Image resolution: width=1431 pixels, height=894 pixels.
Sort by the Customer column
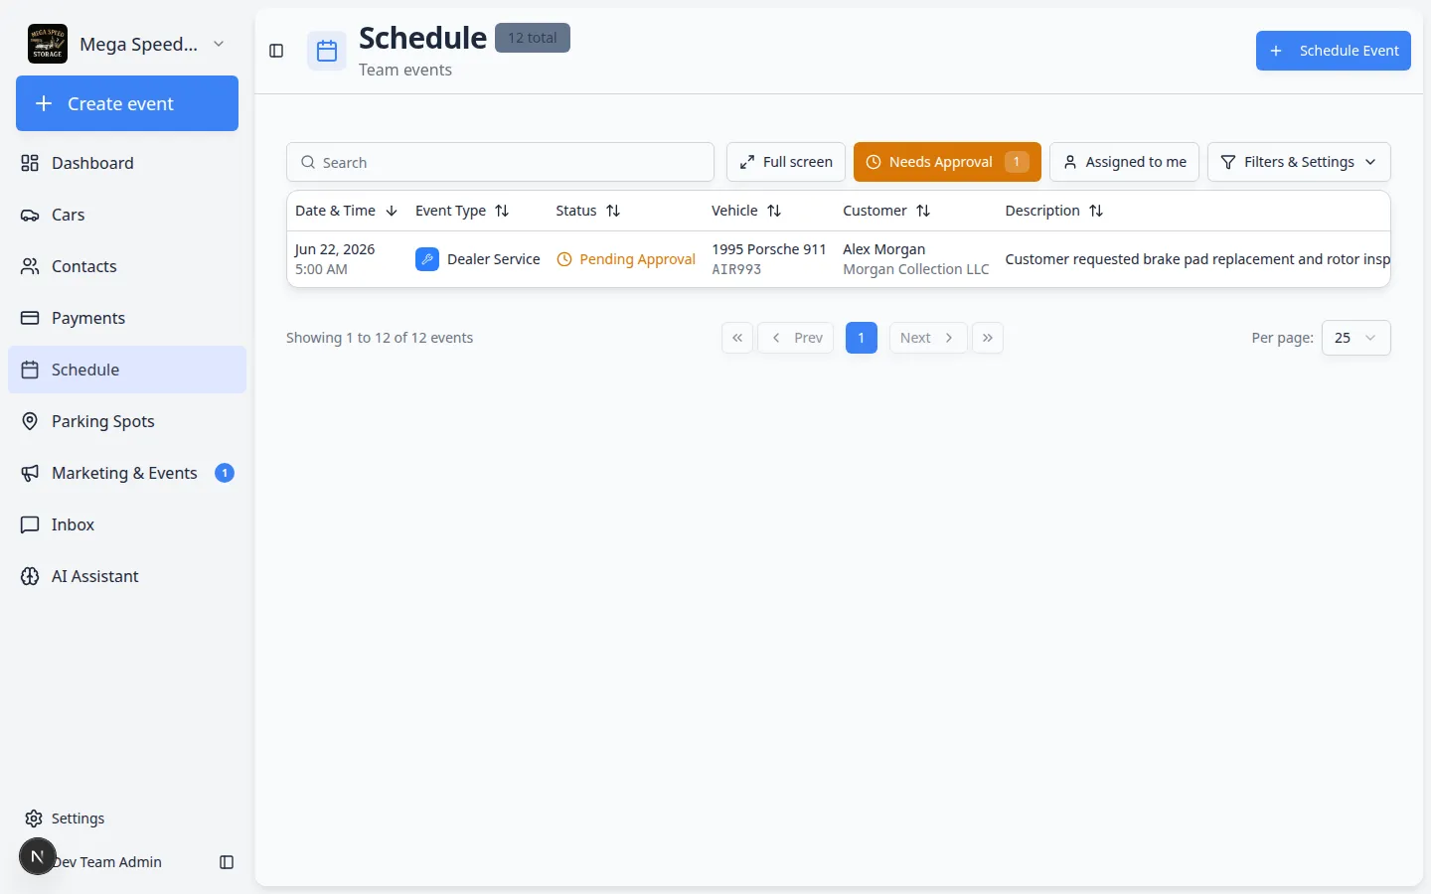pyautogui.click(x=886, y=211)
